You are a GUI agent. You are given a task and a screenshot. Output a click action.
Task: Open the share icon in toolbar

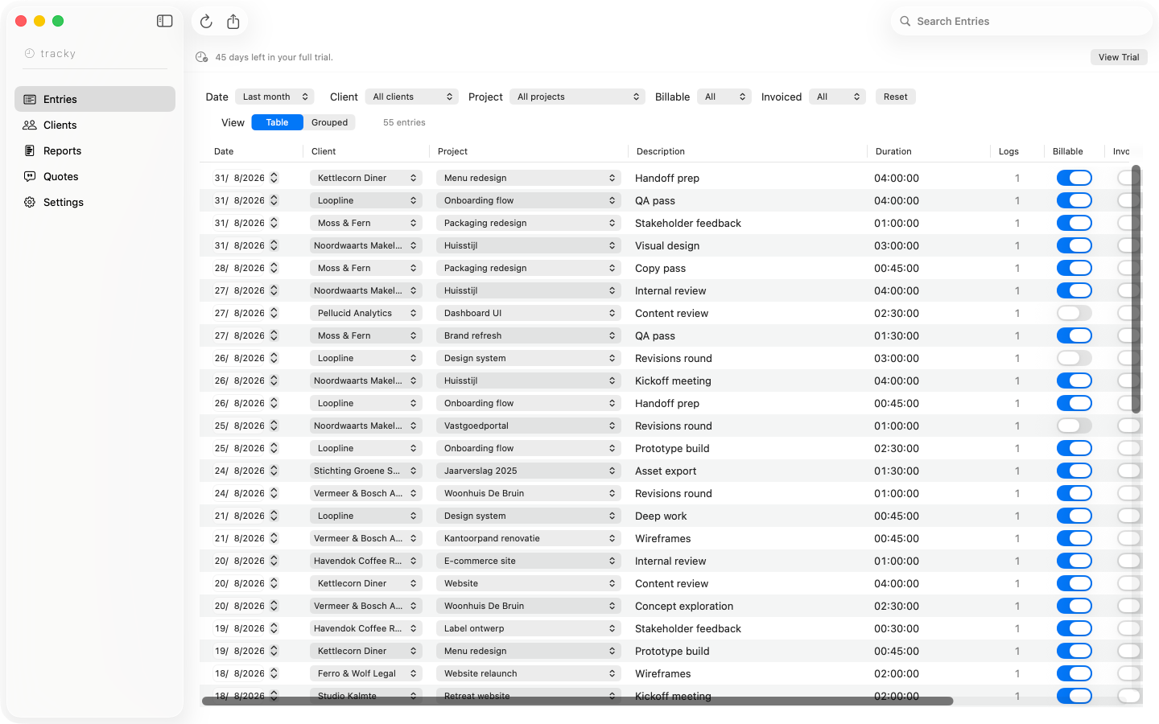click(x=233, y=22)
